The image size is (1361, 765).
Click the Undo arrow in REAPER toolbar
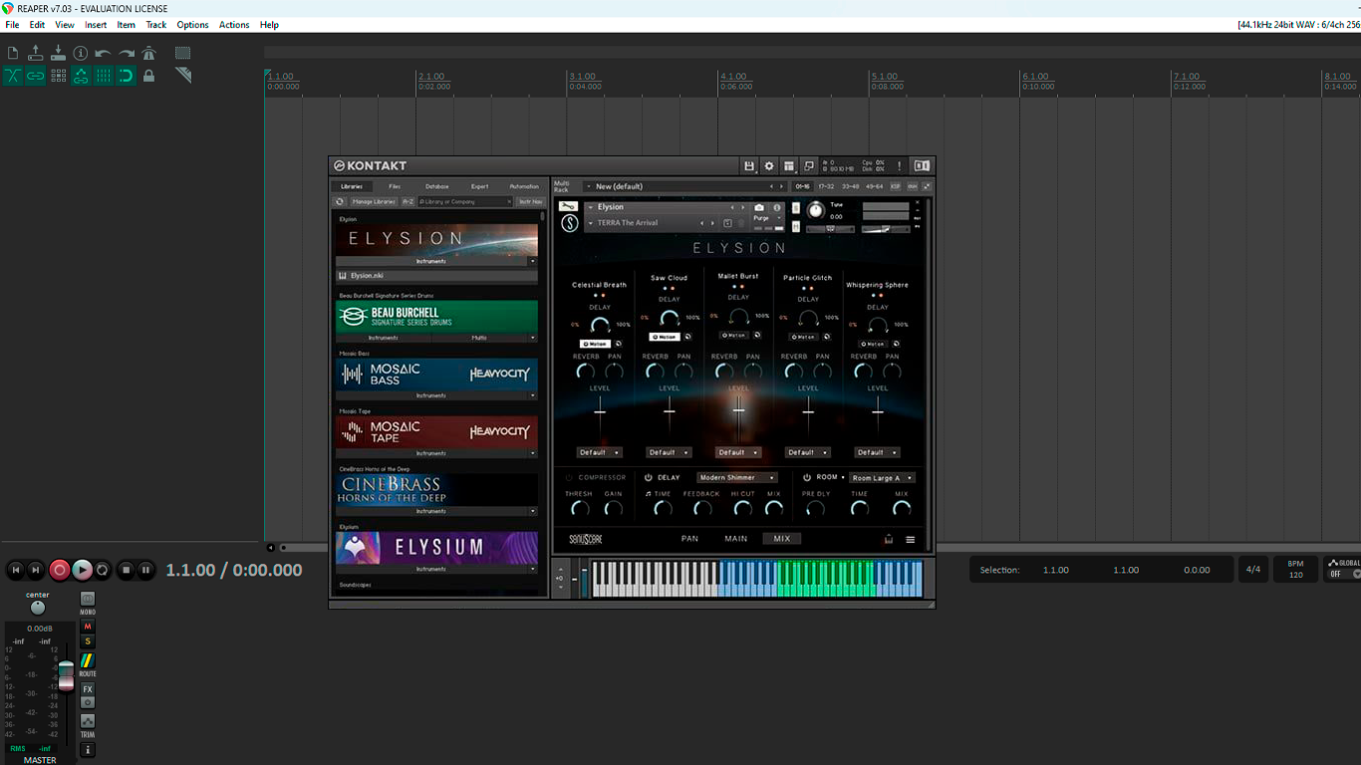pos(104,53)
